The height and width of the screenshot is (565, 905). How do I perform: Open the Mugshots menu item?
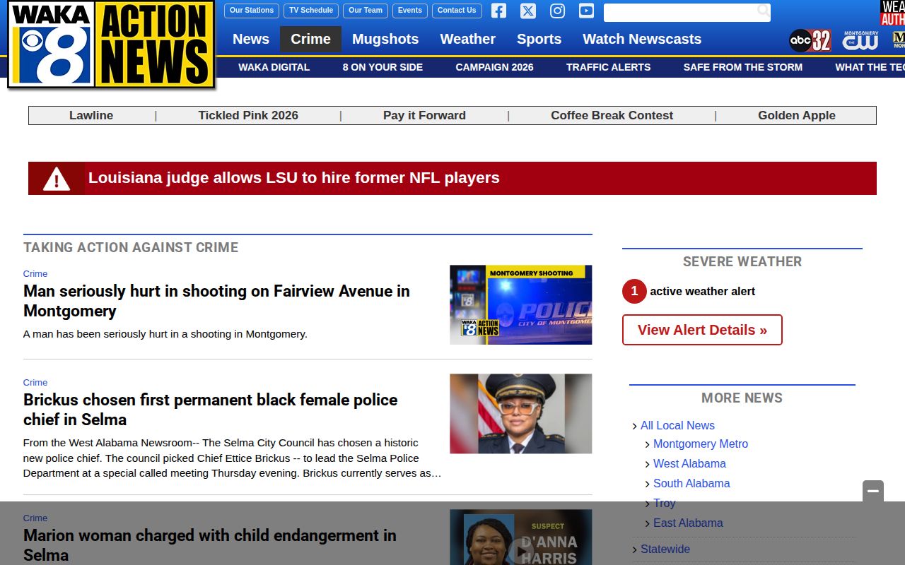click(x=385, y=39)
